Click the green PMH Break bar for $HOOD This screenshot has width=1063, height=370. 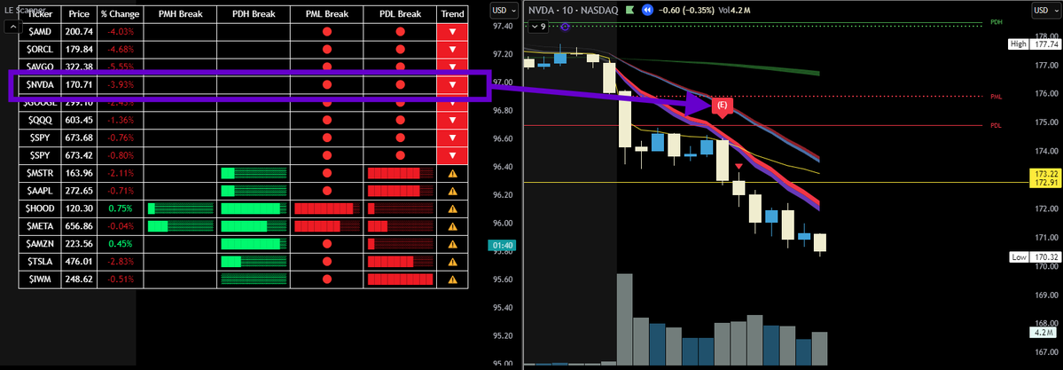pyautogui.click(x=180, y=209)
